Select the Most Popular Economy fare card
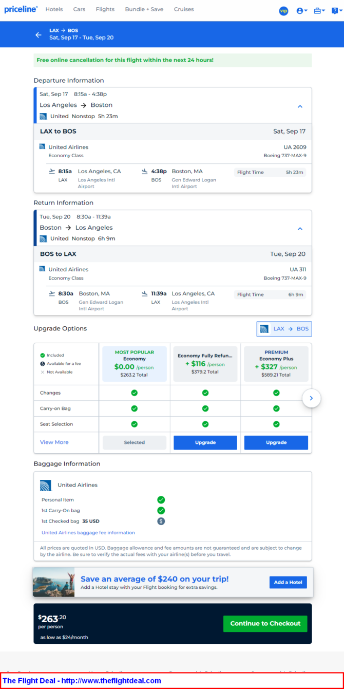Image resolution: width=344 pixels, height=689 pixels. tap(135, 364)
